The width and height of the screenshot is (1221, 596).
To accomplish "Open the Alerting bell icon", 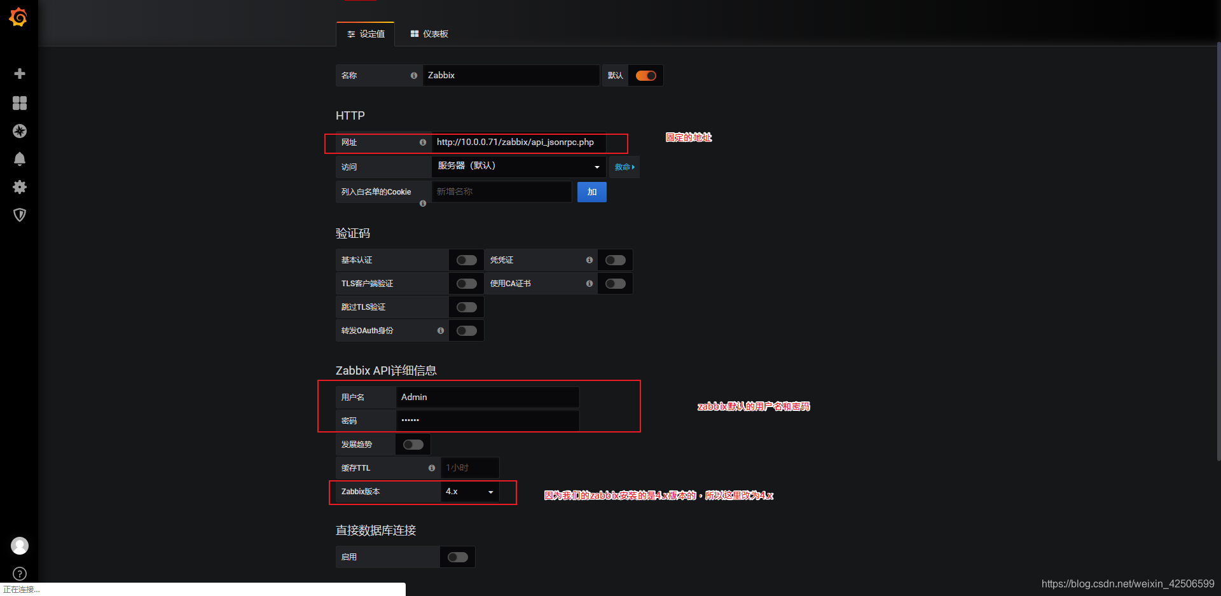I will click(20, 159).
